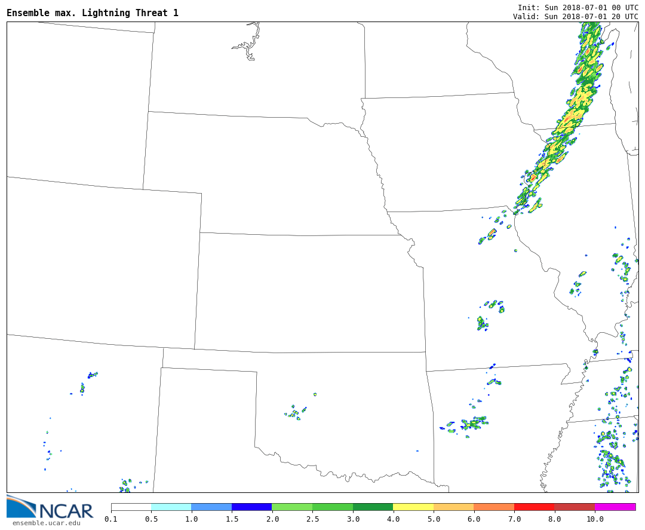
Task: Click the pure blue color bar segment
Action: [251, 507]
